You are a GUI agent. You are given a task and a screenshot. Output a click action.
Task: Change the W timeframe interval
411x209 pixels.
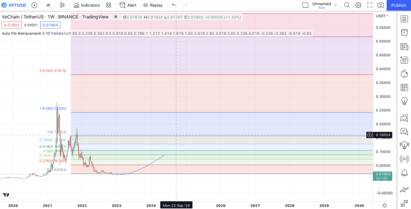pos(48,5)
